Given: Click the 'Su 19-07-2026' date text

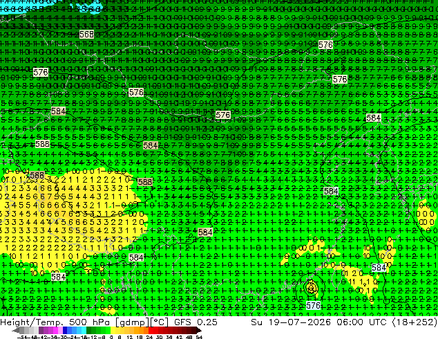Looking at the screenshot, I should pos(291,322).
